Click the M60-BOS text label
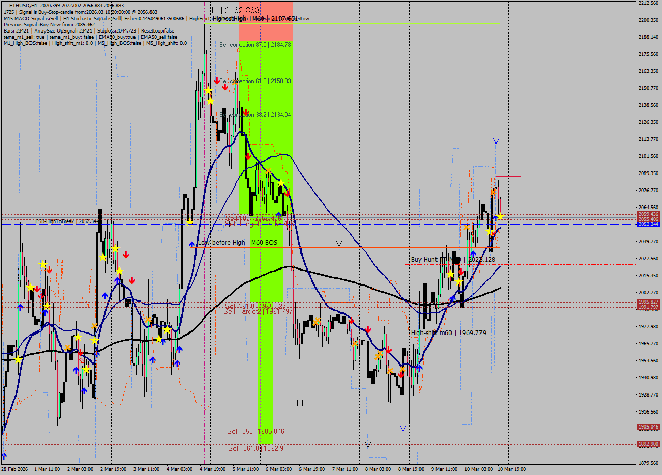 (x=264, y=242)
